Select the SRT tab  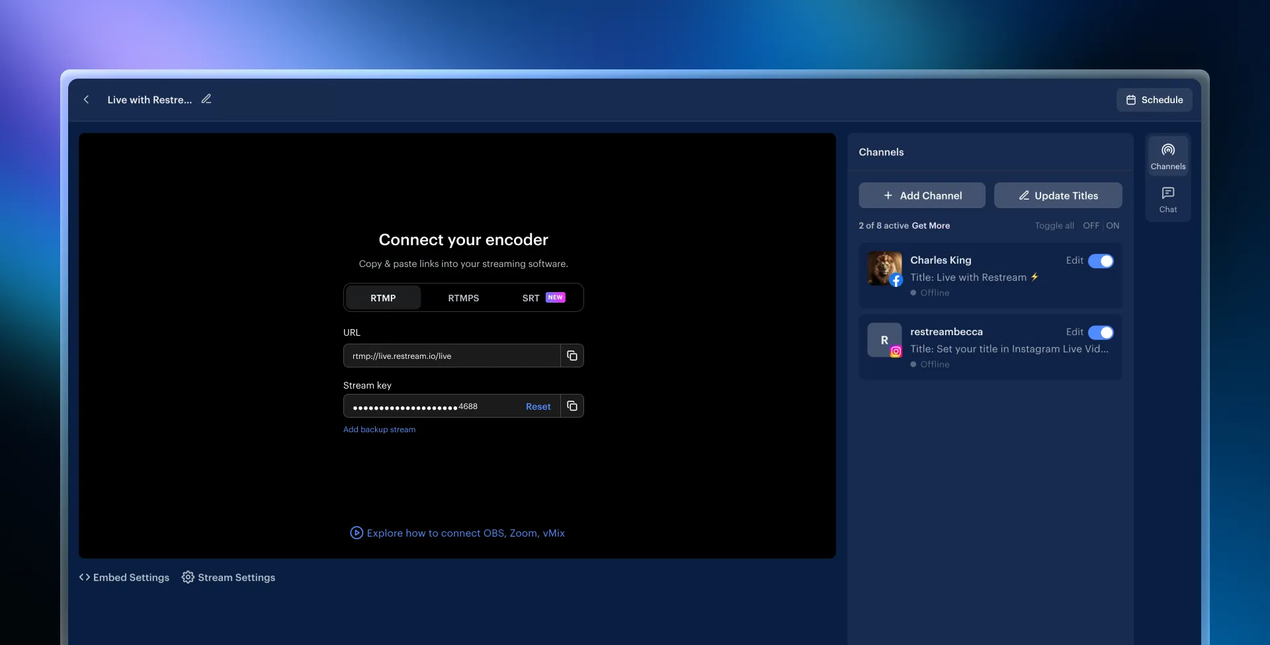[x=531, y=297]
